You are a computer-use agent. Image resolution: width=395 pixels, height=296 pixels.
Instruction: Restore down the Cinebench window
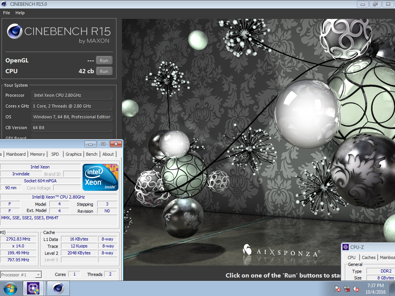click(x=375, y=4)
